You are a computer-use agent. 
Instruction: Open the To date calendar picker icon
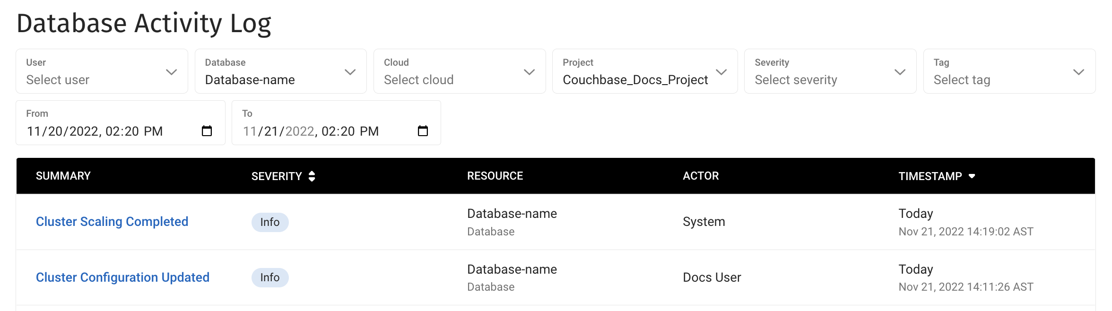click(423, 131)
